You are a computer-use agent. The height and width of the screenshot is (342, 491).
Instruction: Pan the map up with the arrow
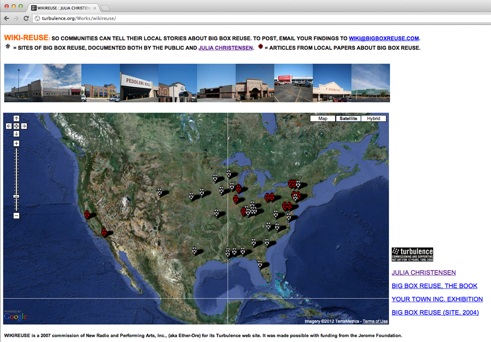(16, 119)
